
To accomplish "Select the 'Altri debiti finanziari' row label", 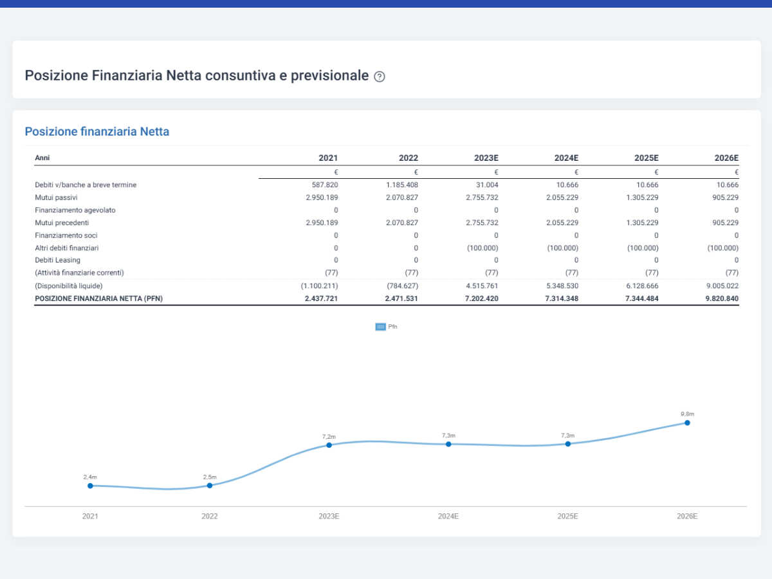I will [x=67, y=248].
